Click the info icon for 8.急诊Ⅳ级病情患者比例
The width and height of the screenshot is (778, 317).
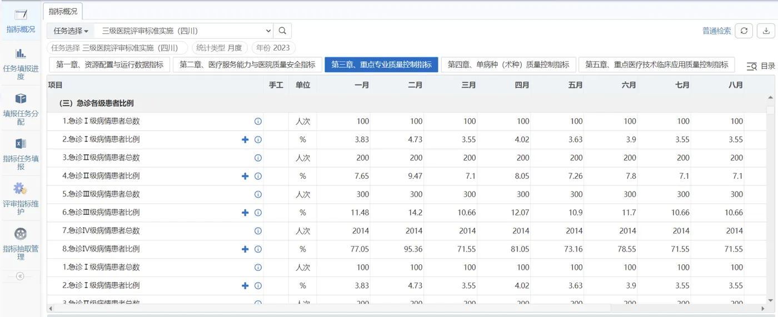pyautogui.click(x=258, y=249)
